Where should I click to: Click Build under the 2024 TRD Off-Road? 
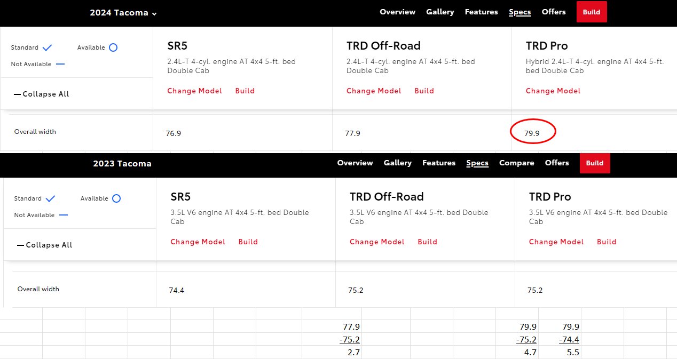tap(424, 91)
